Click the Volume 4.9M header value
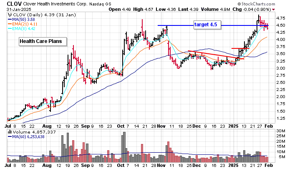292x169 pixels. click(x=215, y=9)
